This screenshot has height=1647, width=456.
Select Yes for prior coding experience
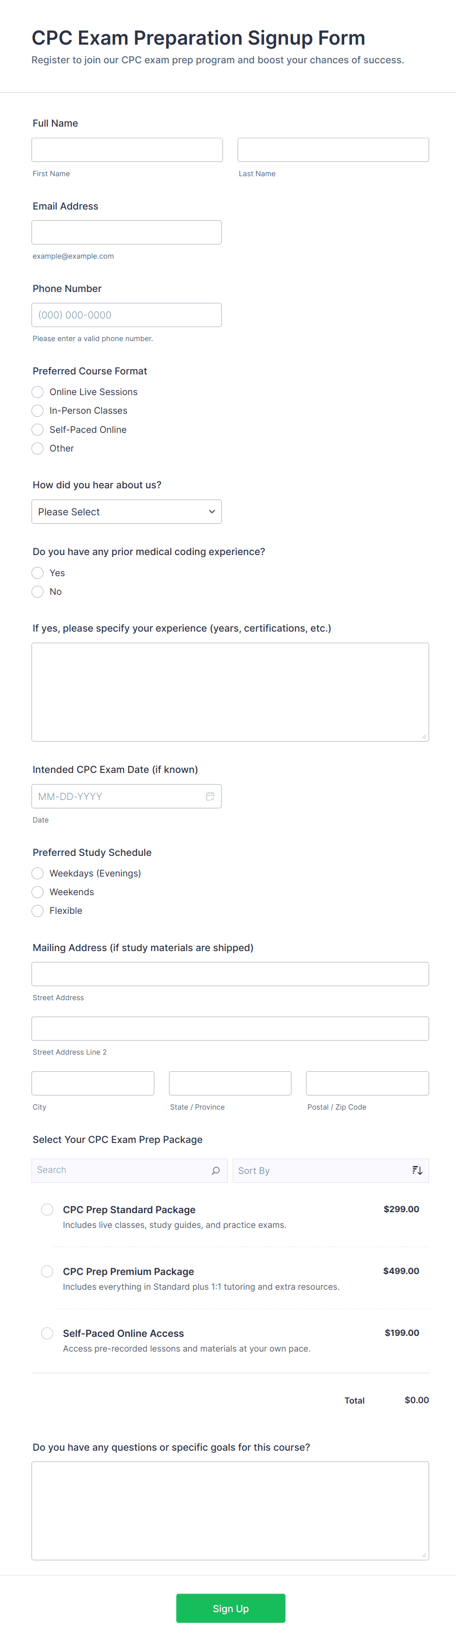pyautogui.click(x=38, y=573)
